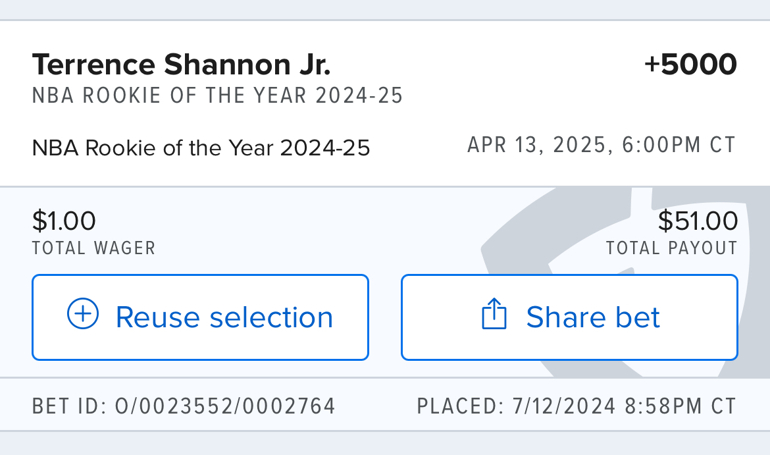The width and height of the screenshot is (770, 455).
Task: Click the 7/12/2024 8:58PM CT placed timestamp
Action: click(624, 406)
